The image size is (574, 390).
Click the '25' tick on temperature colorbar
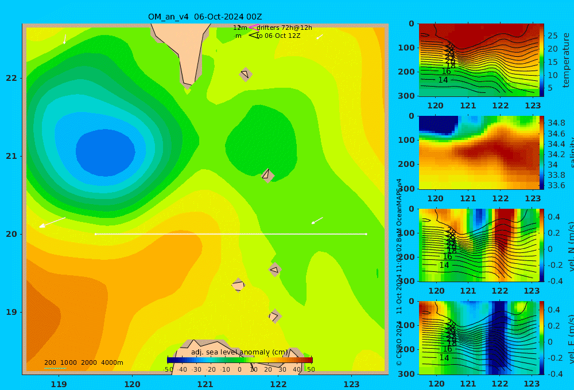point(552,36)
